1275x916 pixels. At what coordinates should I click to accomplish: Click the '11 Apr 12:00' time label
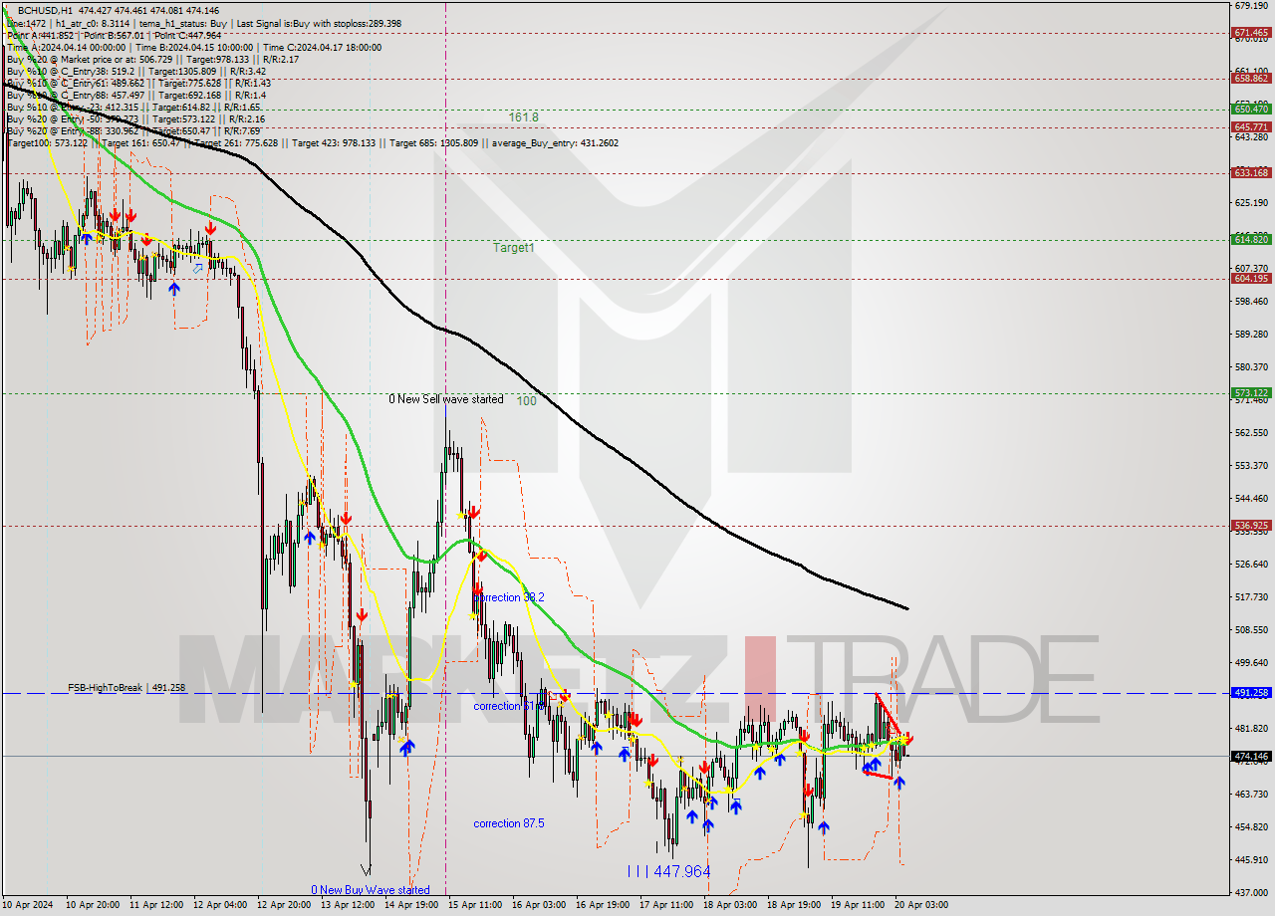pyautogui.click(x=156, y=905)
